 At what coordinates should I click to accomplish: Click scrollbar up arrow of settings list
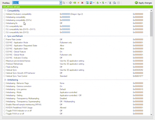pyautogui.click(x=151, y=11)
